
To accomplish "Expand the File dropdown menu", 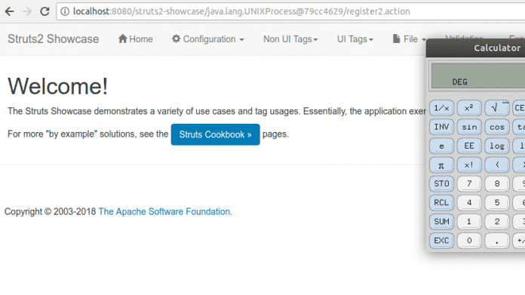I will click(409, 39).
